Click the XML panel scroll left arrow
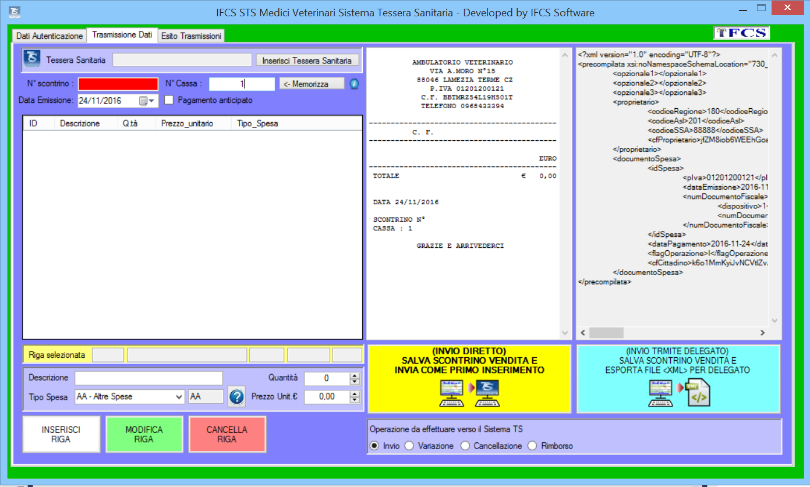 point(583,332)
